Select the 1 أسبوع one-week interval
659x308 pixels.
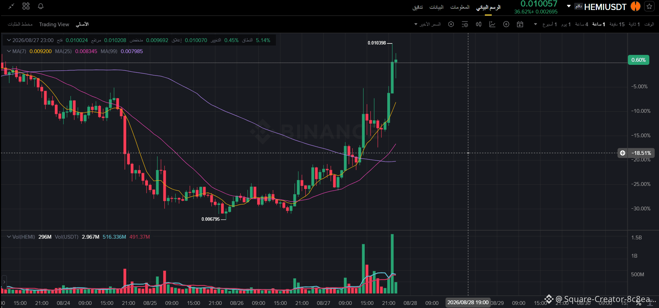(x=550, y=24)
